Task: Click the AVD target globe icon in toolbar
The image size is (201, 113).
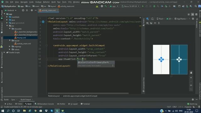Action: coord(102,6)
